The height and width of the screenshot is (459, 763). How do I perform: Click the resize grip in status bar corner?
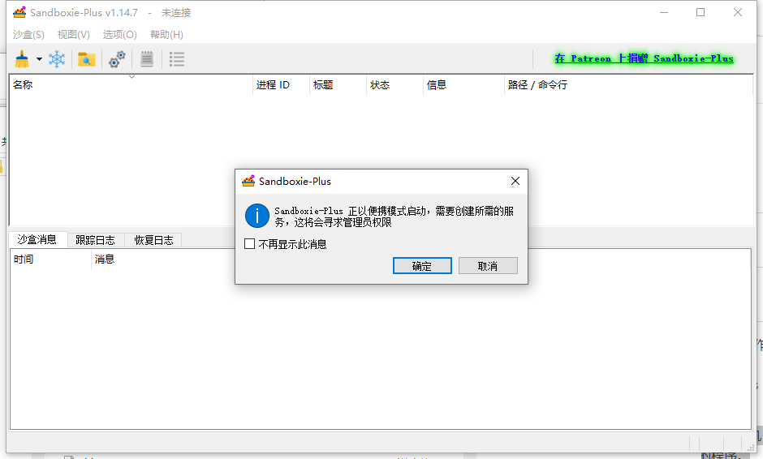(x=751, y=446)
